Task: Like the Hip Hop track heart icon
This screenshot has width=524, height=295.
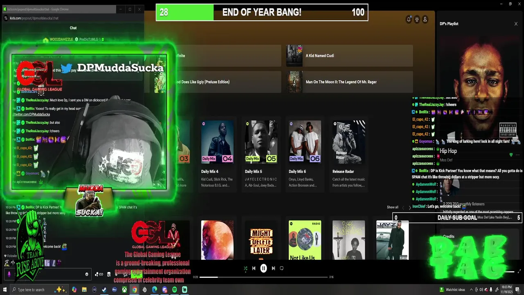Action: click(x=511, y=155)
